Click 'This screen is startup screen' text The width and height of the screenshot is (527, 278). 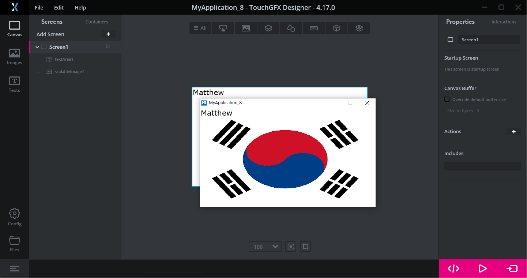pos(472,69)
